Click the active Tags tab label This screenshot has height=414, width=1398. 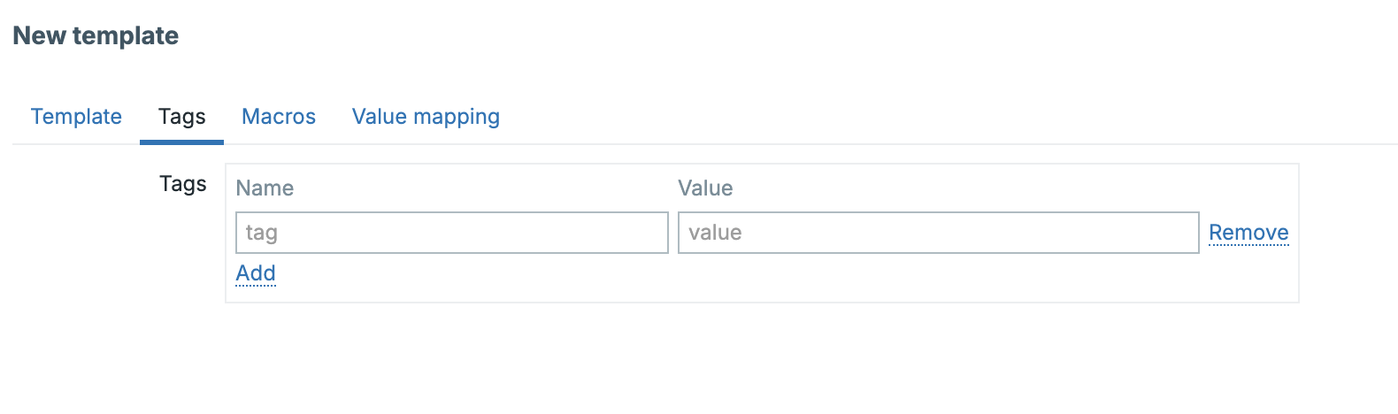(181, 117)
